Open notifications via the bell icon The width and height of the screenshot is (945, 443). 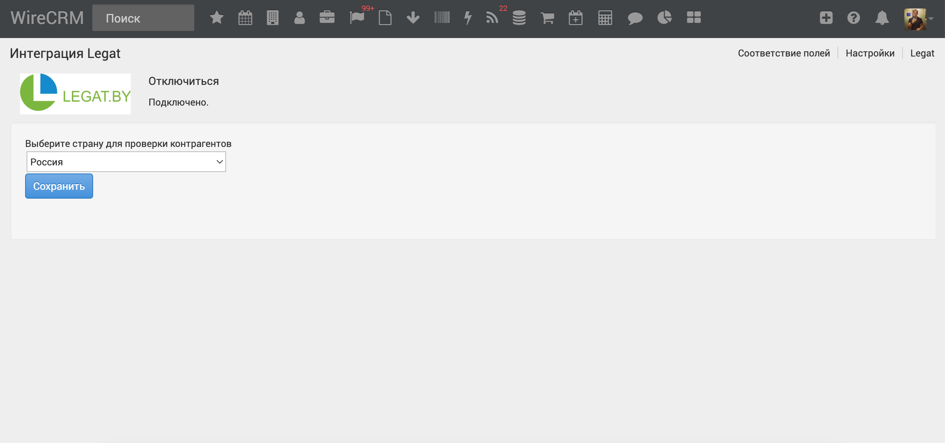(x=882, y=18)
